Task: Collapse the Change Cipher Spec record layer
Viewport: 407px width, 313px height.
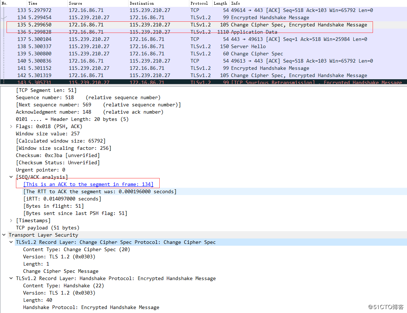Action: click(x=11, y=242)
